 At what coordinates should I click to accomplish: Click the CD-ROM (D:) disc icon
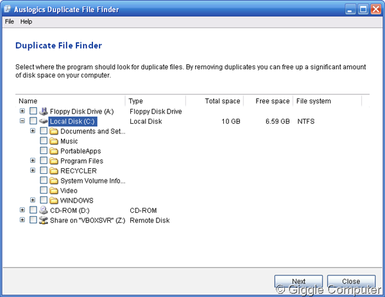click(44, 210)
